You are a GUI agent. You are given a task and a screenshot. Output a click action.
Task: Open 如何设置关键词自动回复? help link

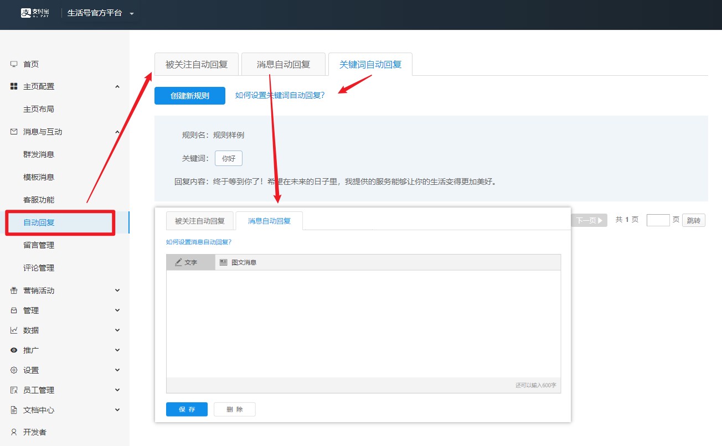280,95
